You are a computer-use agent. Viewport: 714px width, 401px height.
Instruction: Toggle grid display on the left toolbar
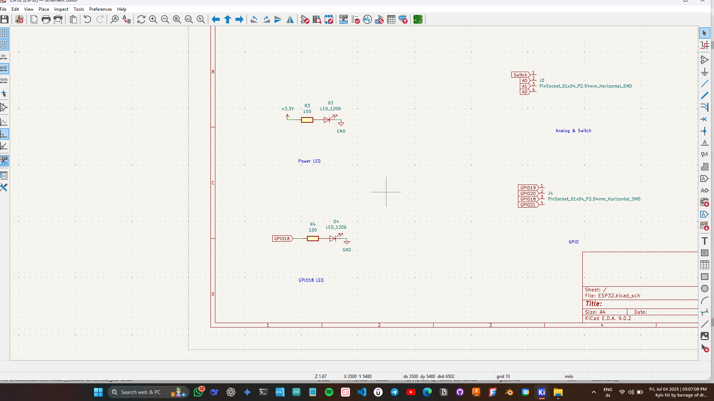click(4, 33)
